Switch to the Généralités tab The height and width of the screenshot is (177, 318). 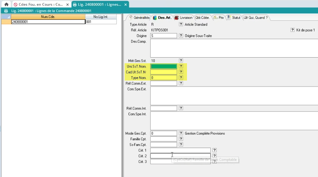tap(139, 17)
